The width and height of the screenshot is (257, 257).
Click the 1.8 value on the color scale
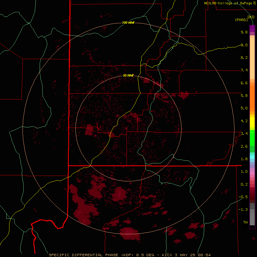[x=244, y=159]
